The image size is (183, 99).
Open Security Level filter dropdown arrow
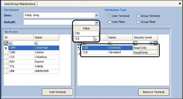[151, 43]
